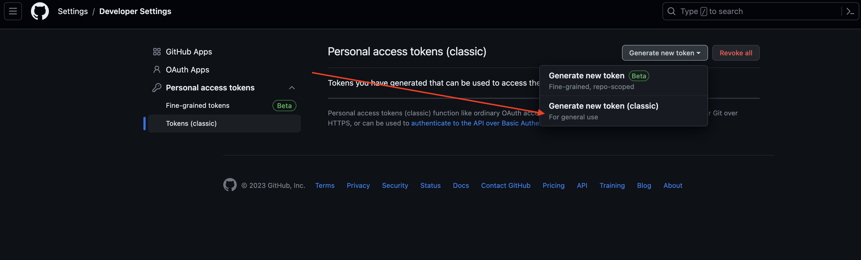Collapse the Personal access tokens section
This screenshot has width=861, height=260.
[x=292, y=87]
